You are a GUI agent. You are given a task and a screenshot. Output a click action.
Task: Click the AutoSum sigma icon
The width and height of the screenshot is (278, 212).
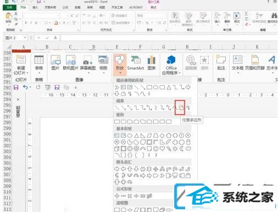pos(247,14)
